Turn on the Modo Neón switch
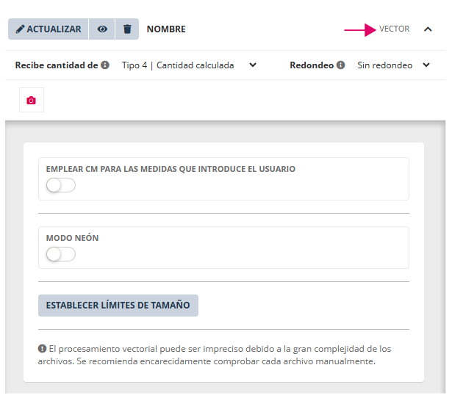The height and width of the screenshot is (401, 452). [x=60, y=255]
